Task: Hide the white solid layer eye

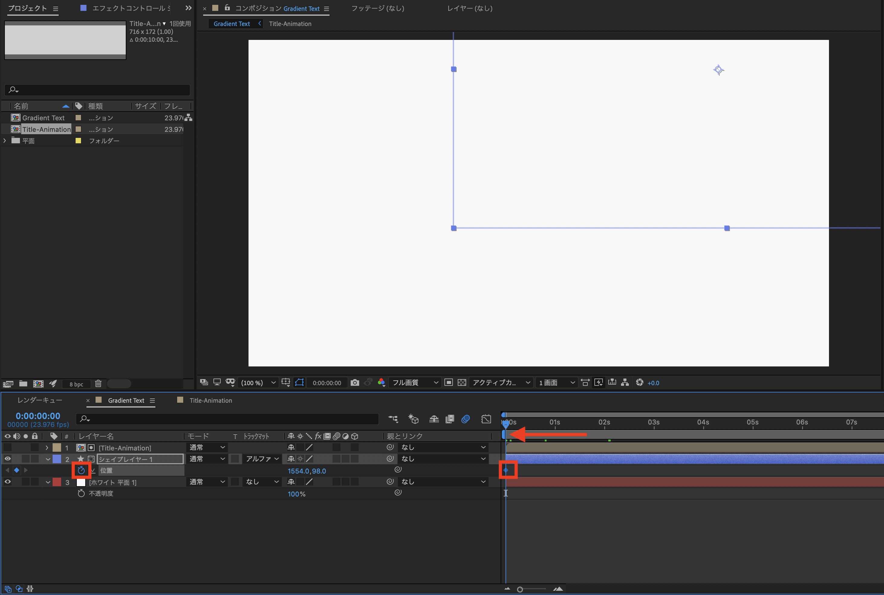Action: pyautogui.click(x=7, y=482)
